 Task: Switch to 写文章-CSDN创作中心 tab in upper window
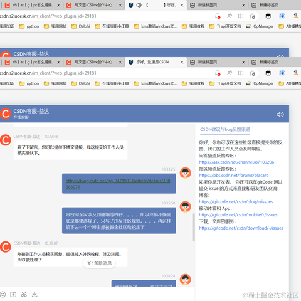click(93, 5)
